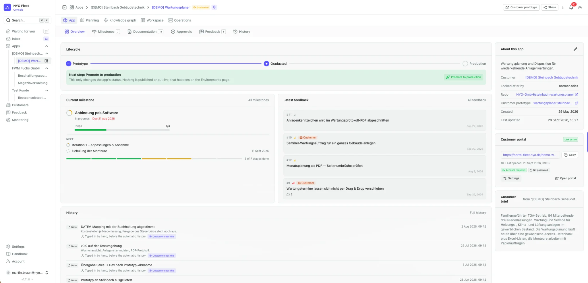This screenshot has width=588, height=283.
Task: Open the Documentation tab
Action: pos(145,32)
